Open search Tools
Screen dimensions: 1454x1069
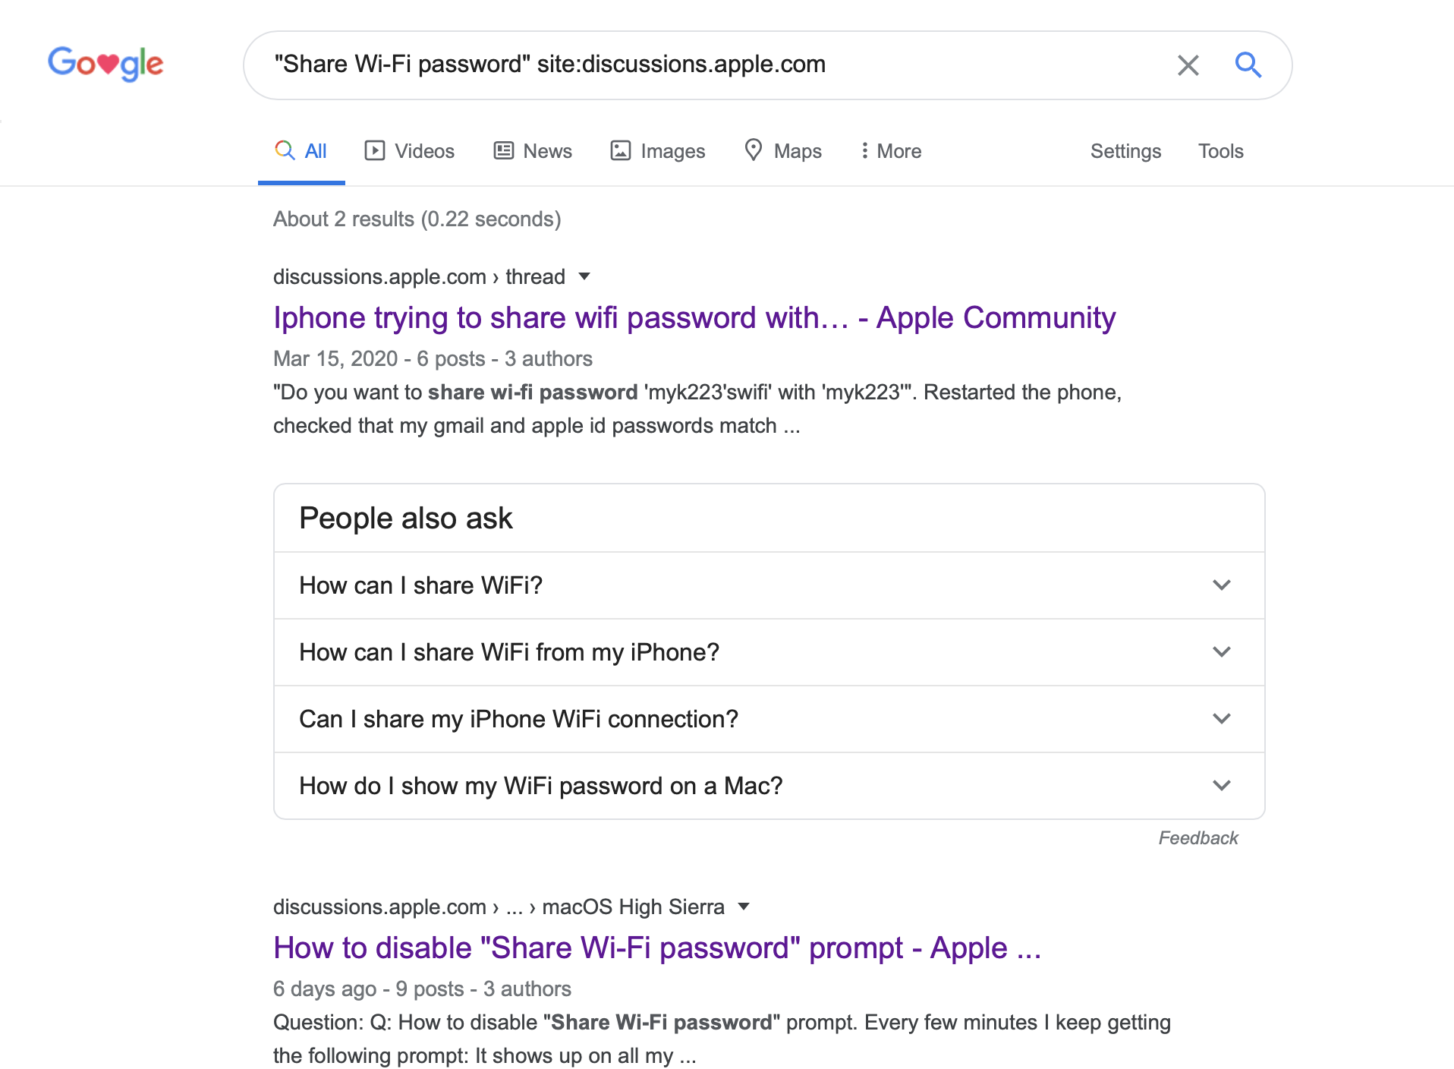tap(1220, 151)
